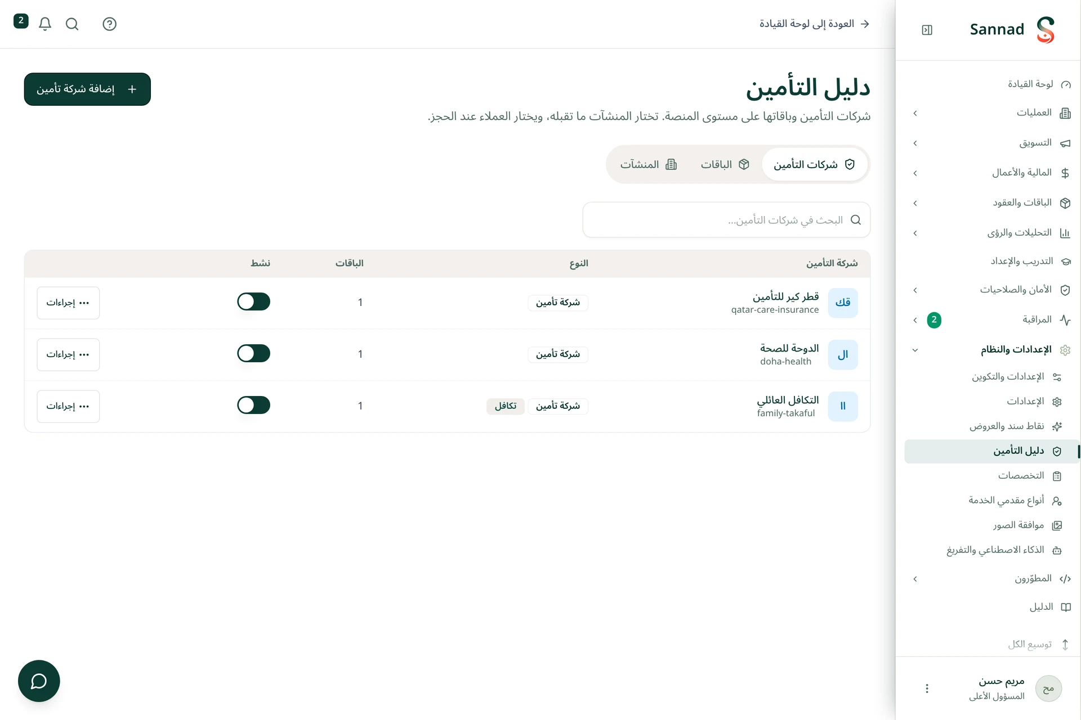Click the أنواع مقدمي الخدمة person icon
The width and height of the screenshot is (1081, 720).
(1057, 501)
